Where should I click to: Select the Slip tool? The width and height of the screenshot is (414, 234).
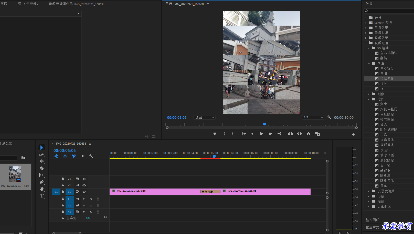coord(42,175)
